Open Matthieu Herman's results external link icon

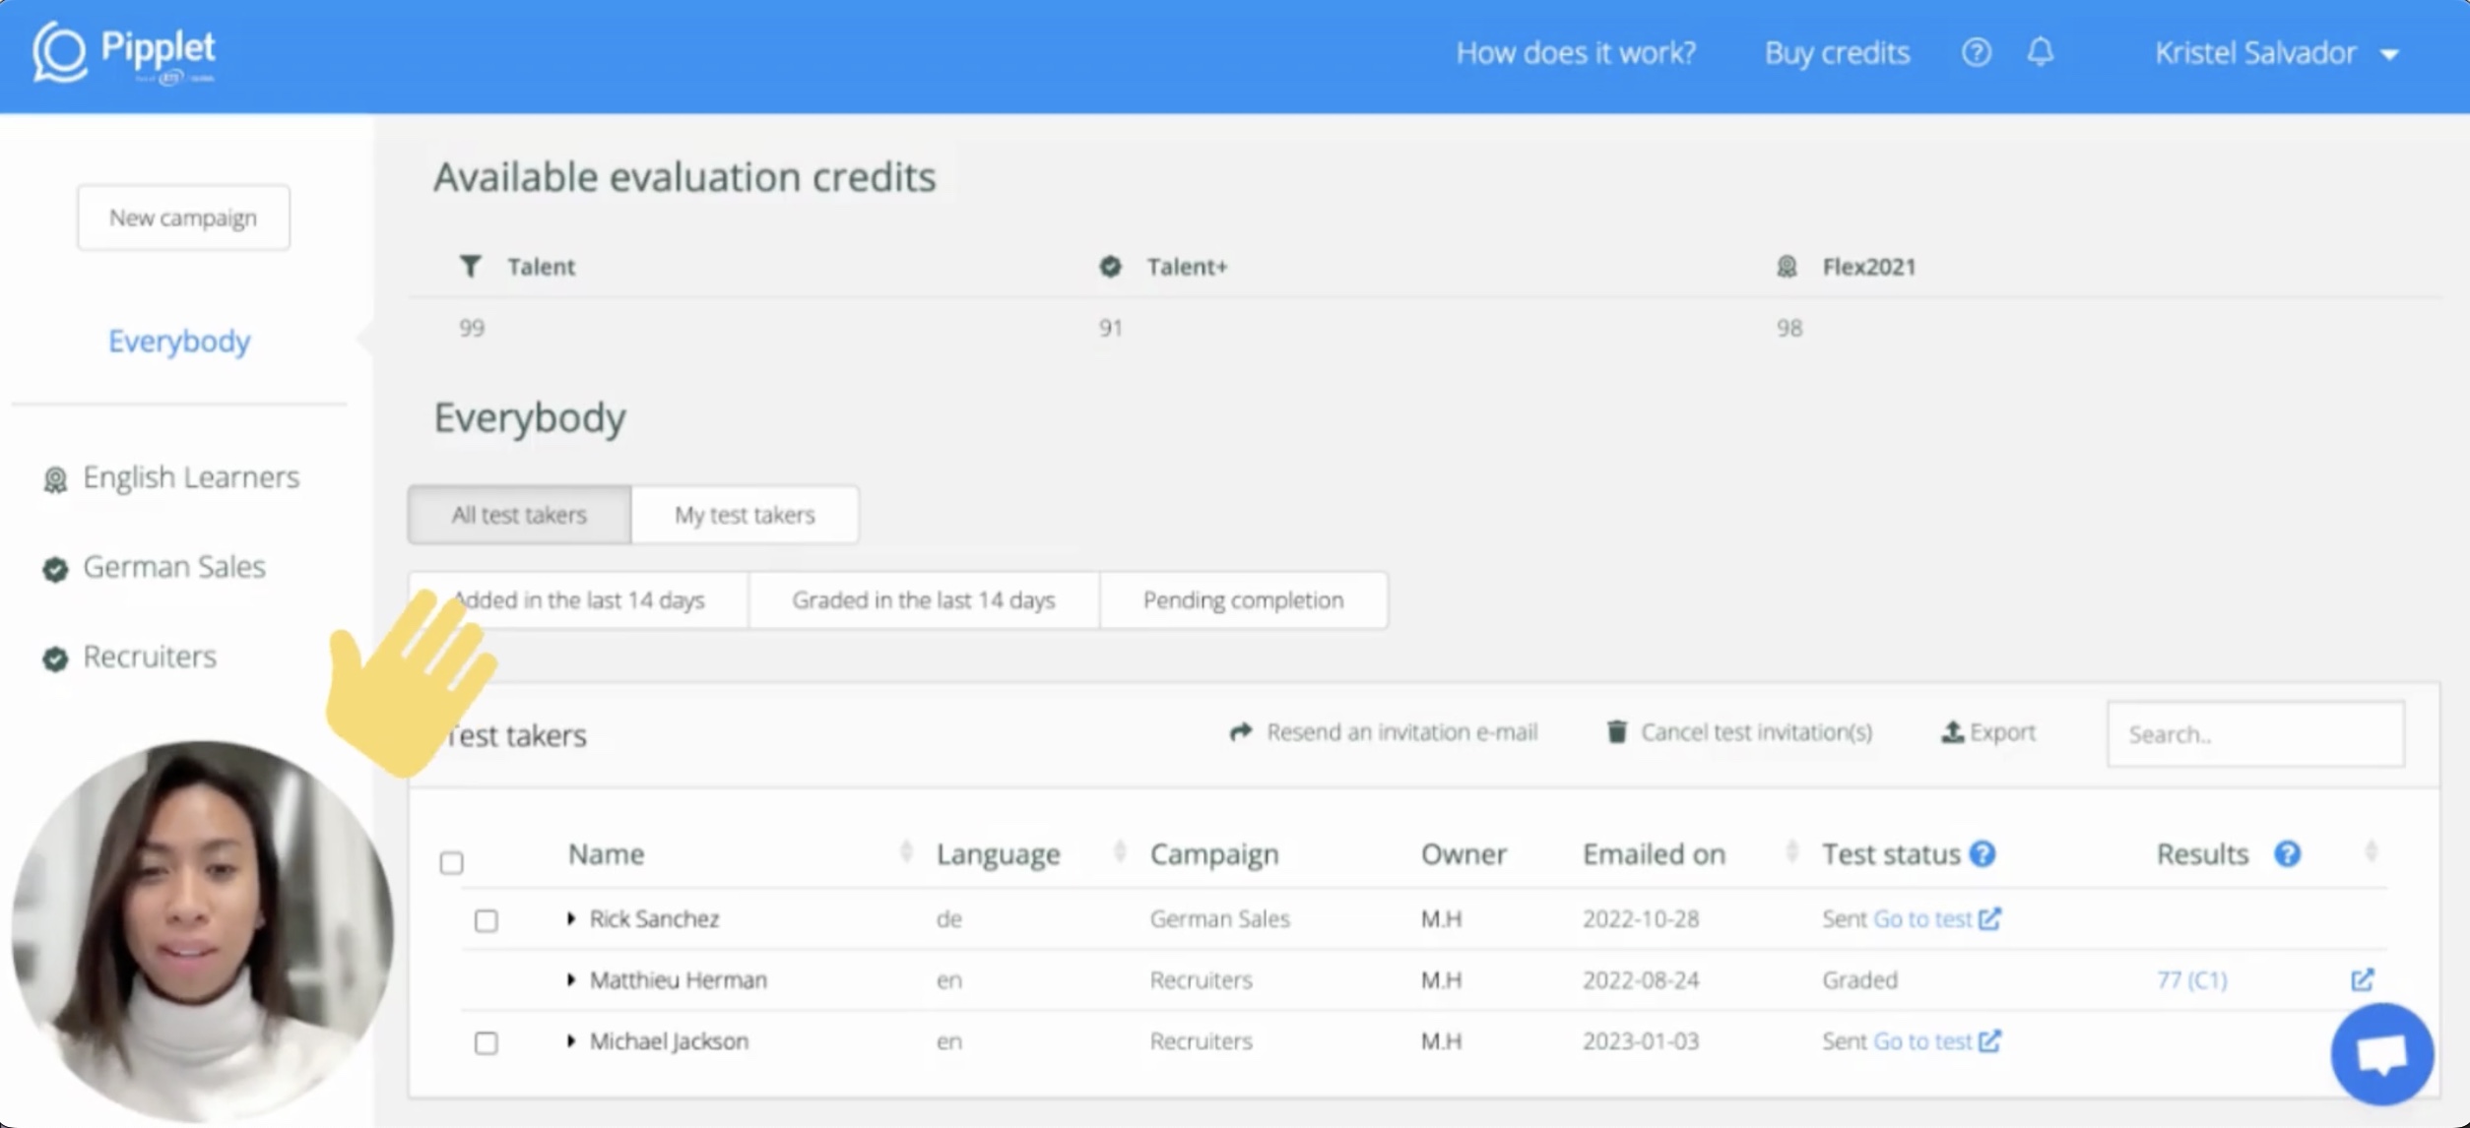click(x=2362, y=979)
